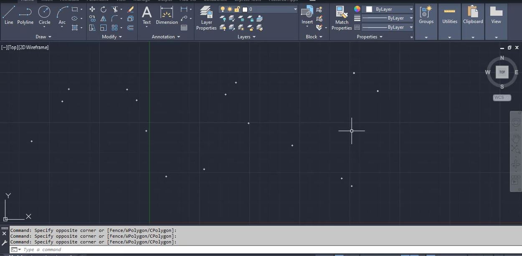This screenshot has width=522, height=256.
Task: Click the Insert block button
Action: 307,15
